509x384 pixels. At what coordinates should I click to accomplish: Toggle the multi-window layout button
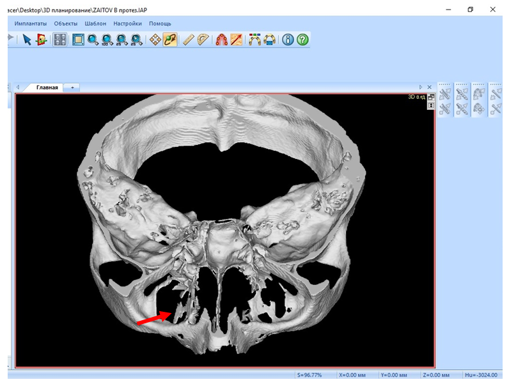click(x=59, y=40)
